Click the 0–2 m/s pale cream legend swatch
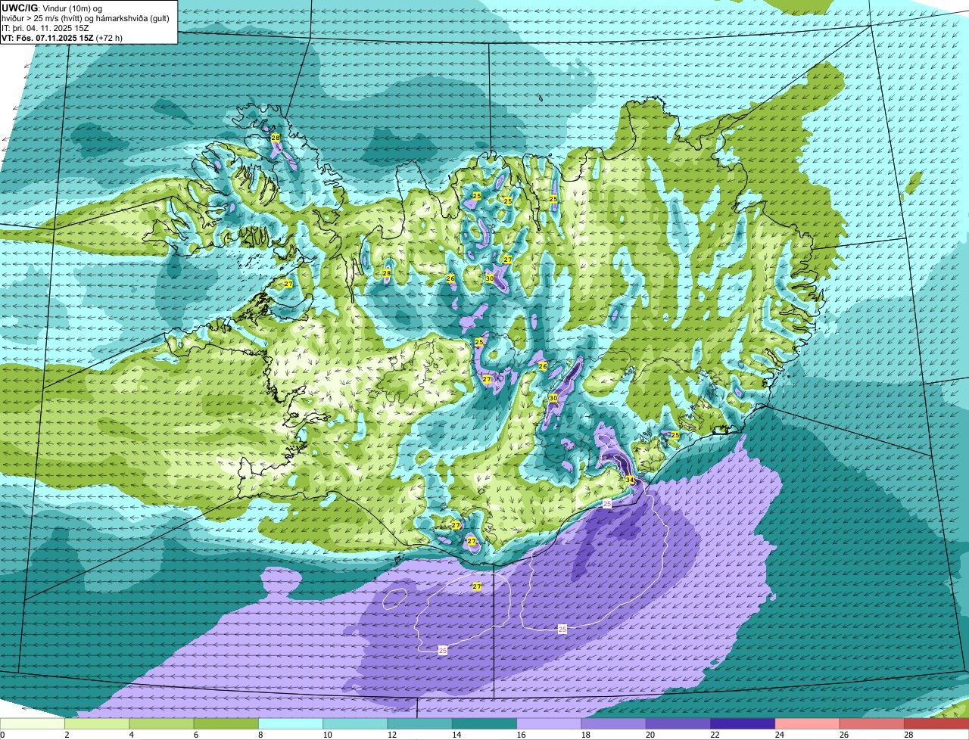969x740 pixels. tap(33, 724)
